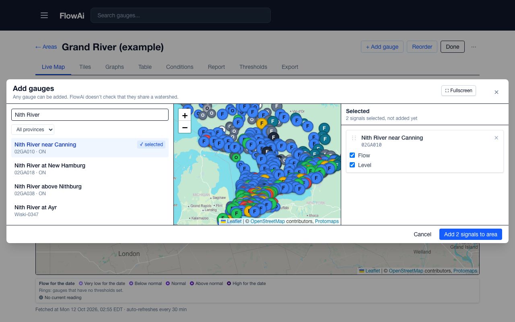Select Nith River at Ayr result
Image resolution: width=515 pixels, height=322 pixels.
[90, 211]
